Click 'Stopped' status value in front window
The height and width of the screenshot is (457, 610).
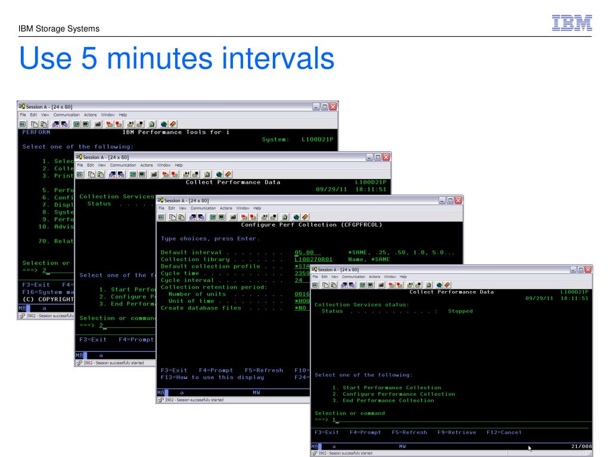(460, 311)
